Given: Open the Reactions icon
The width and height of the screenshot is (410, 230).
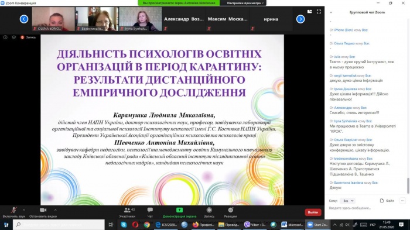Looking at the screenshot, I should 230,210.
